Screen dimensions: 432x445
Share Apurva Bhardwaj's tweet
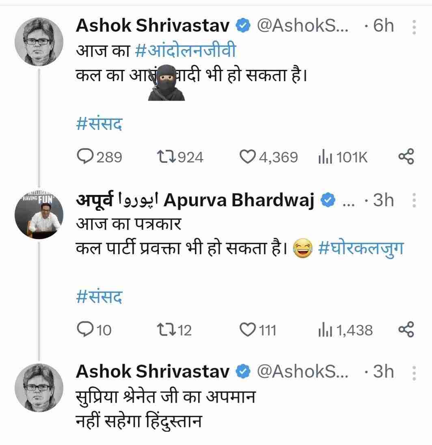click(x=406, y=330)
